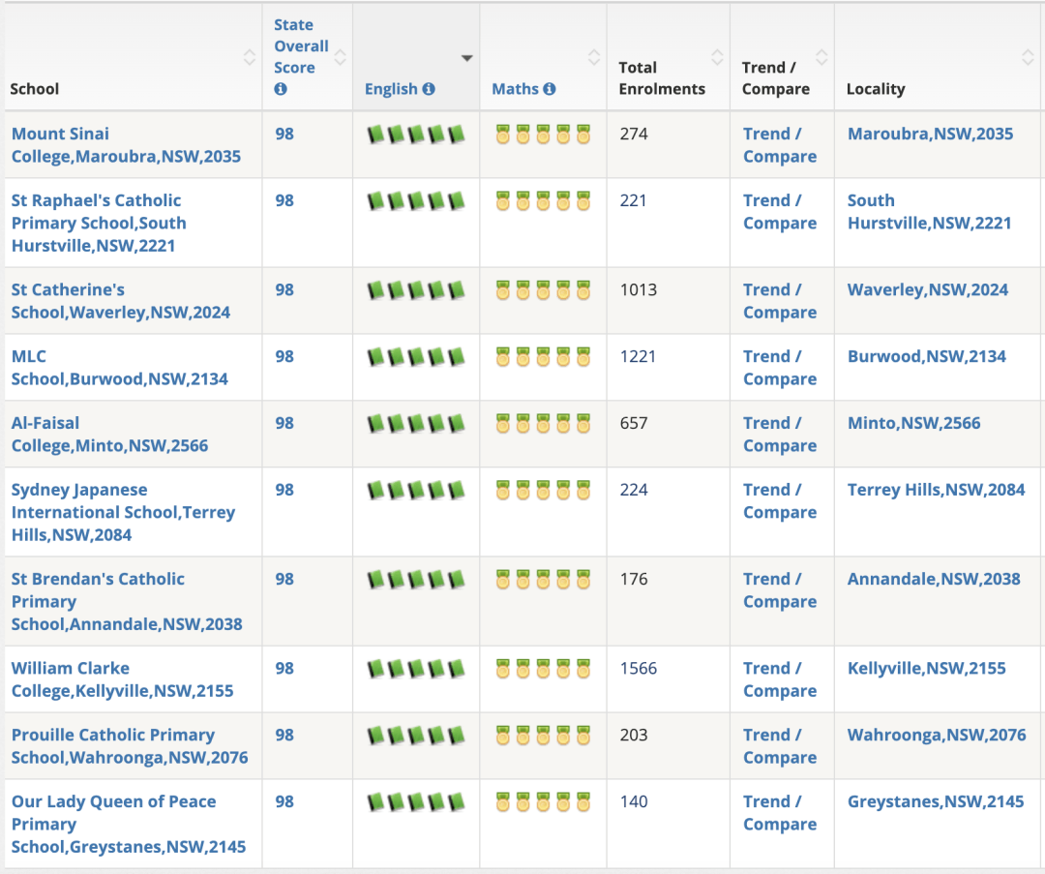Click the Maths medal rating for St Catherine's School
Screen dimensions: 1045x874
click(x=543, y=290)
